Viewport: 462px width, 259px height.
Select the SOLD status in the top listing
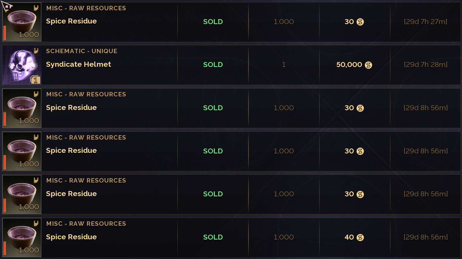[x=213, y=22]
